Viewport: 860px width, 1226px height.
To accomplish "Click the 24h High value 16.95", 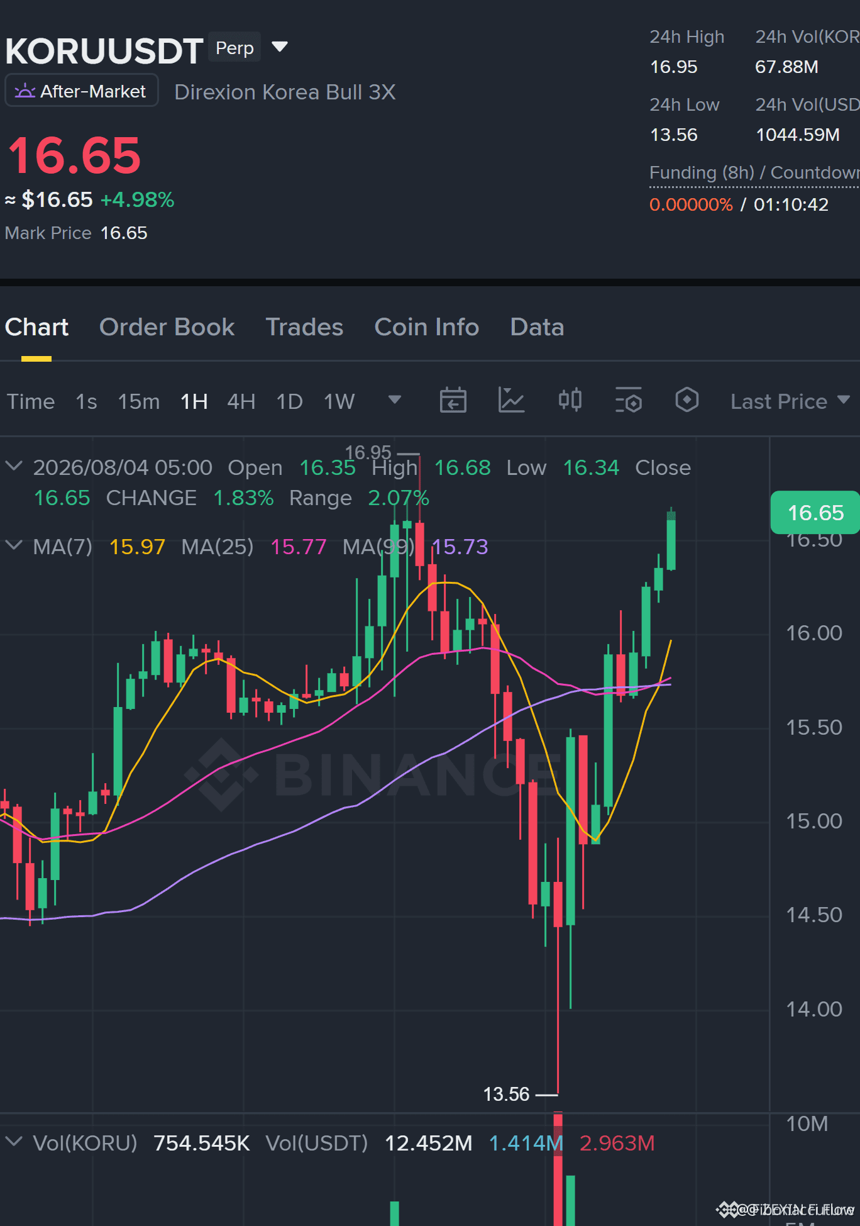I will point(674,67).
